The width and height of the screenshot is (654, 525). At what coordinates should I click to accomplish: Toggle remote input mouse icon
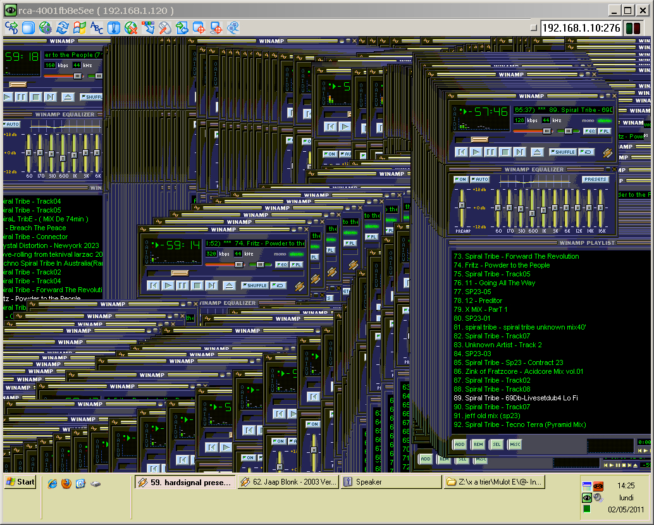[x=164, y=28]
